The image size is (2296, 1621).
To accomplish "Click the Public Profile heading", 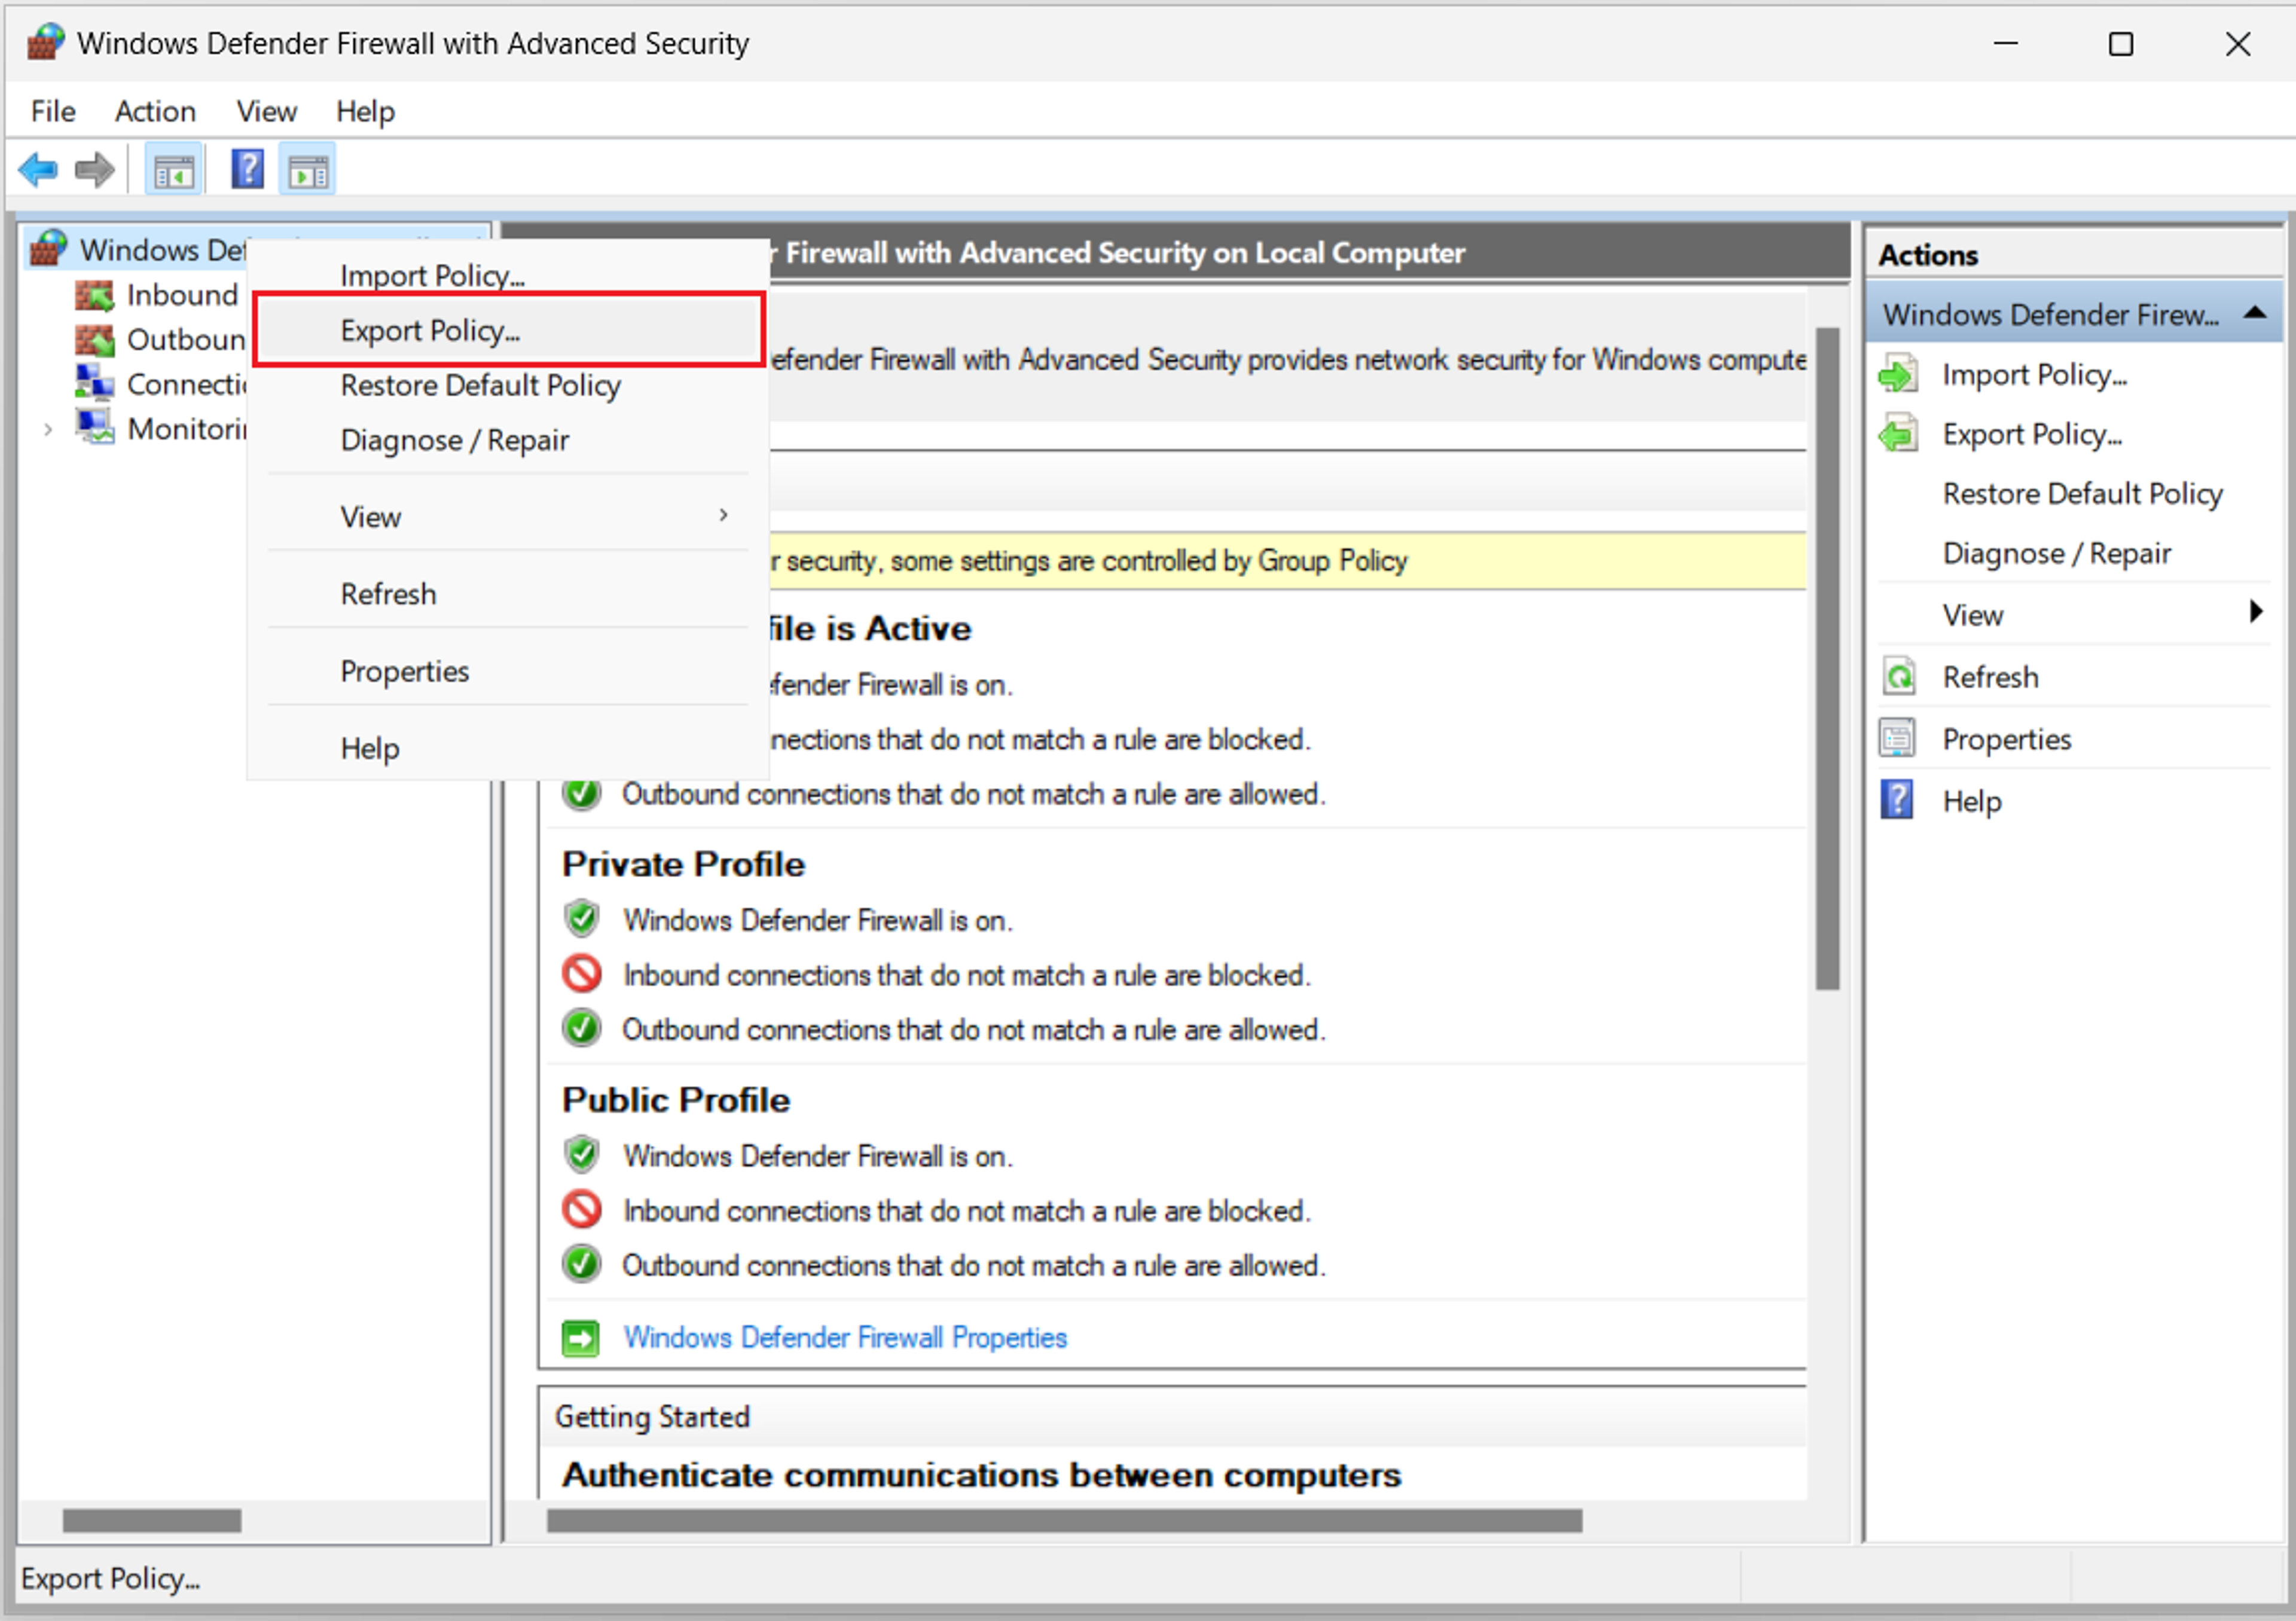I will [x=676, y=1100].
